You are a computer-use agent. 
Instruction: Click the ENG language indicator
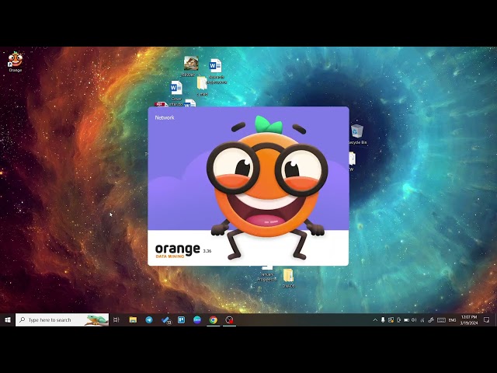452,320
